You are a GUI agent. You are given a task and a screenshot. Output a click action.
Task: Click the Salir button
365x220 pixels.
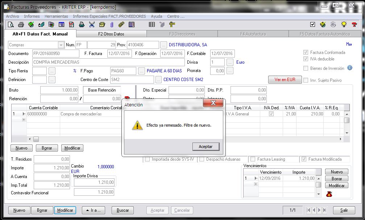[344, 210]
